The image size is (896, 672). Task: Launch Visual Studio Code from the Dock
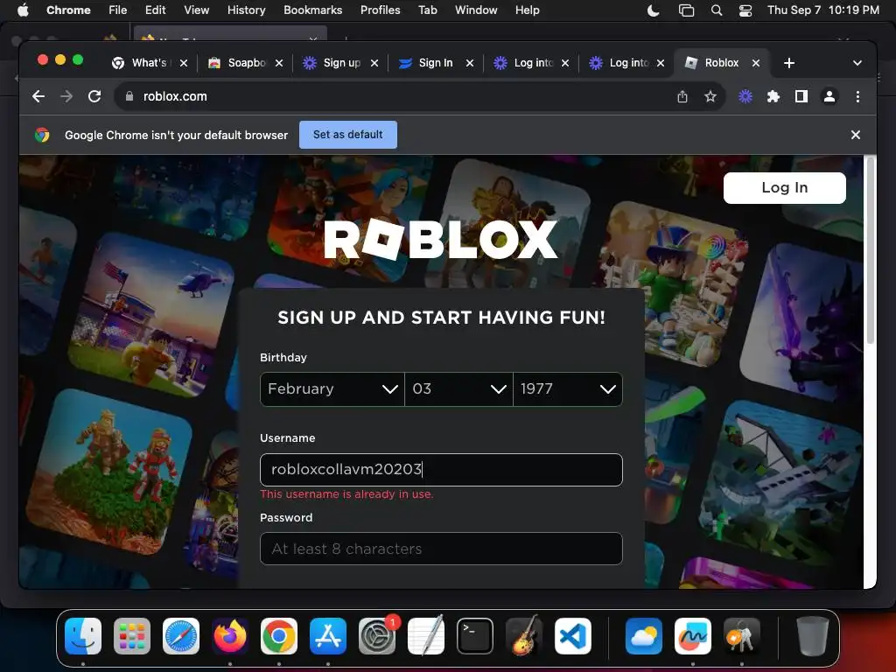[x=573, y=636]
